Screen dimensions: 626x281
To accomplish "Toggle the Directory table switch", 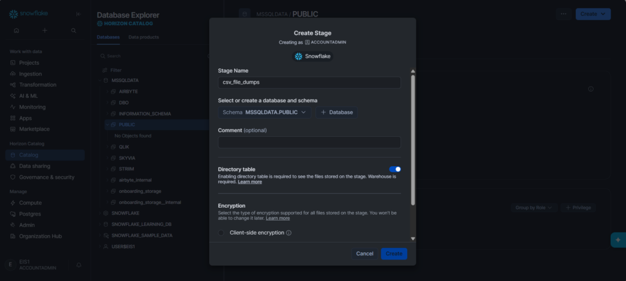I will click(395, 169).
